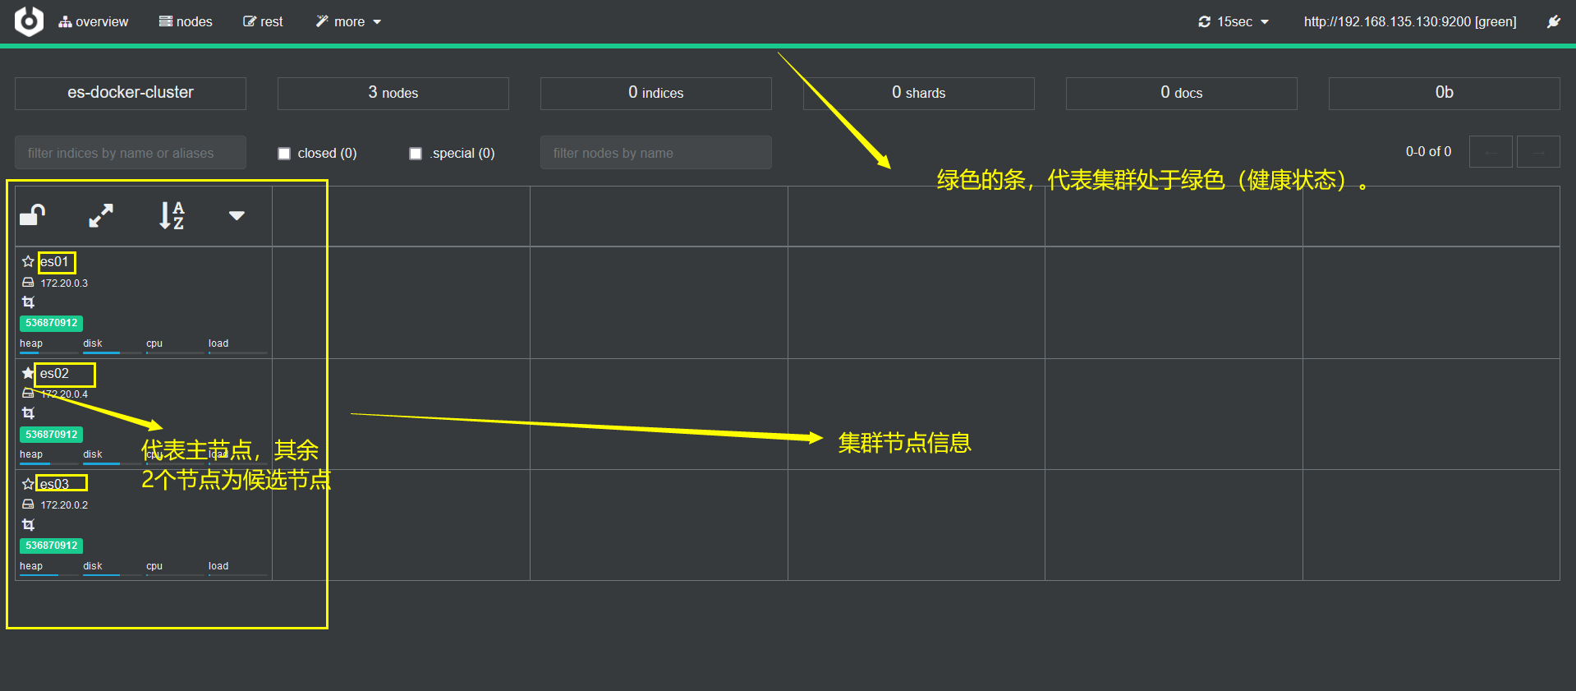Open the caret dropdown in node header
The height and width of the screenshot is (691, 1576).
click(237, 215)
